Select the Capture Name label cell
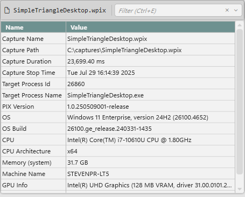245x197 pixels. [x=33, y=39]
